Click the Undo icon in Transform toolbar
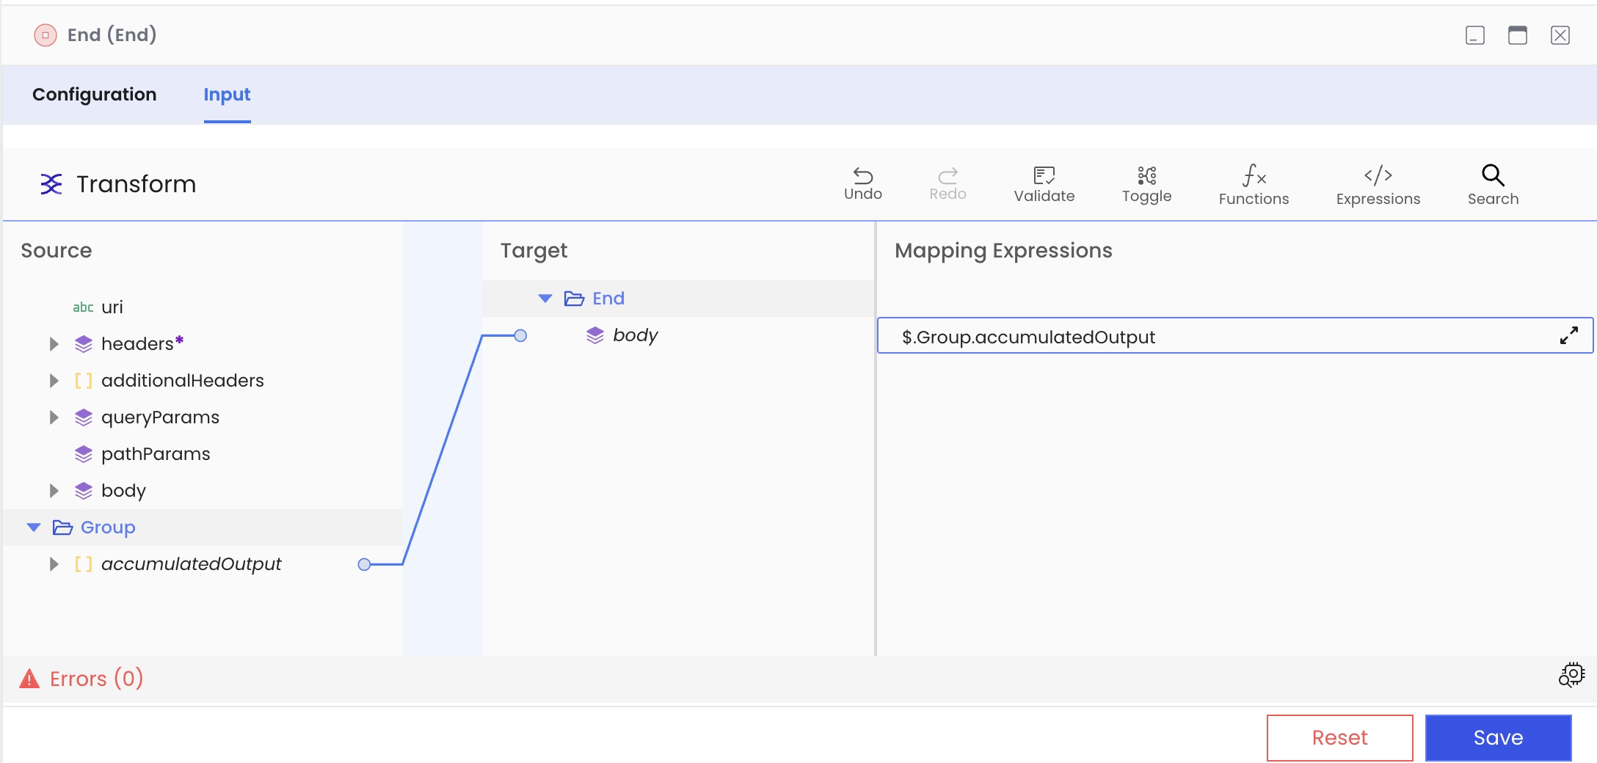This screenshot has width=1597, height=763. [x=862, y=176]
